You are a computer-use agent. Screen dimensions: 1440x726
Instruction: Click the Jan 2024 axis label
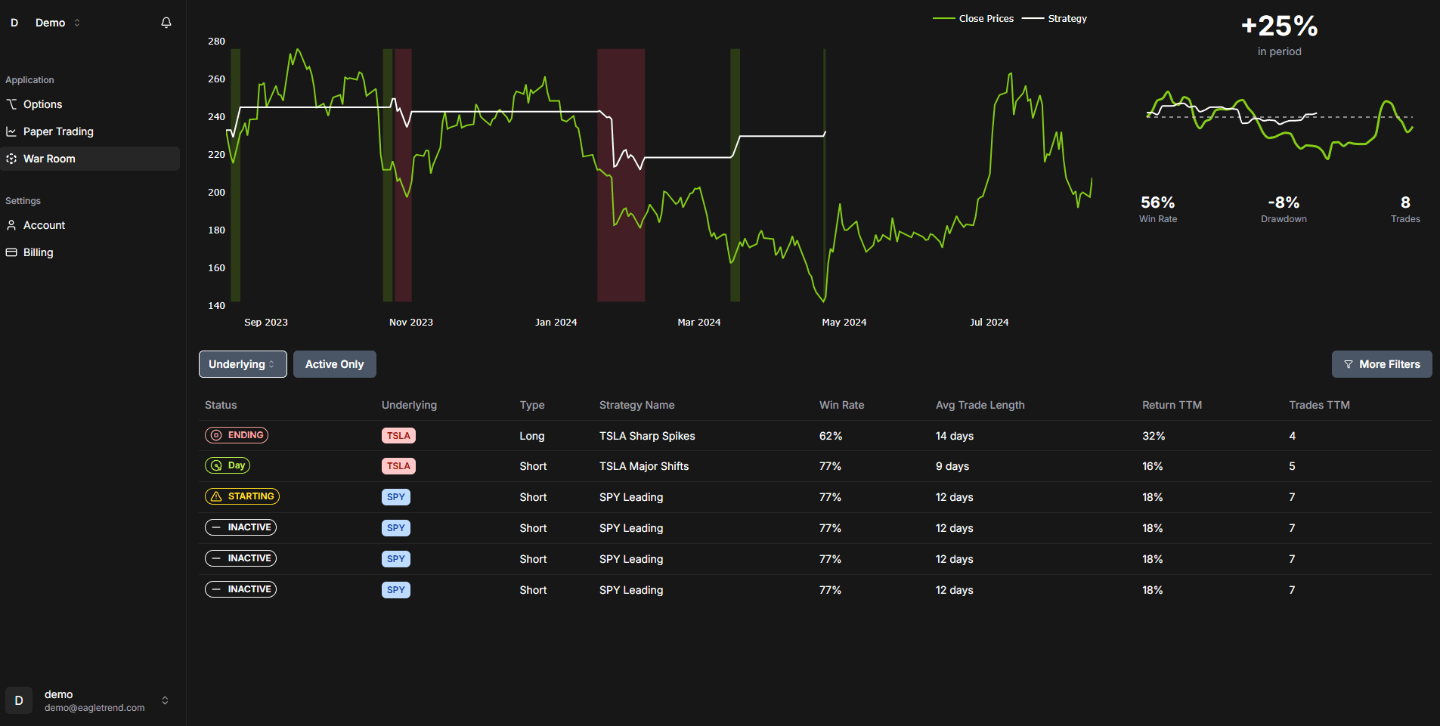click(556, 322)
